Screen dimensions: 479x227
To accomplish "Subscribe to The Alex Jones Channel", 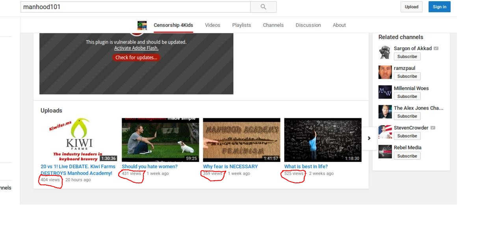I will (x=407, y=116).
